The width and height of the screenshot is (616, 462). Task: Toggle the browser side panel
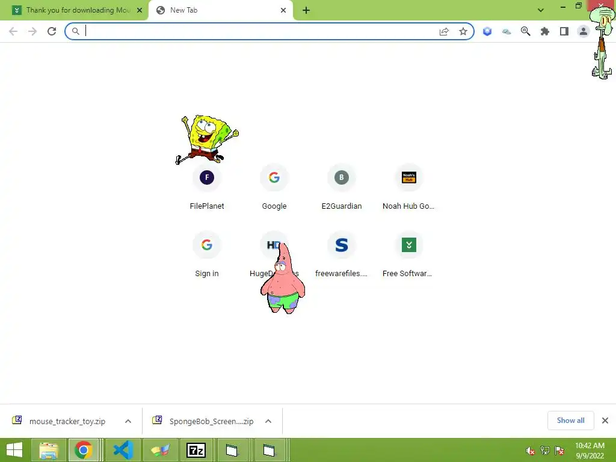coord(564,31)
